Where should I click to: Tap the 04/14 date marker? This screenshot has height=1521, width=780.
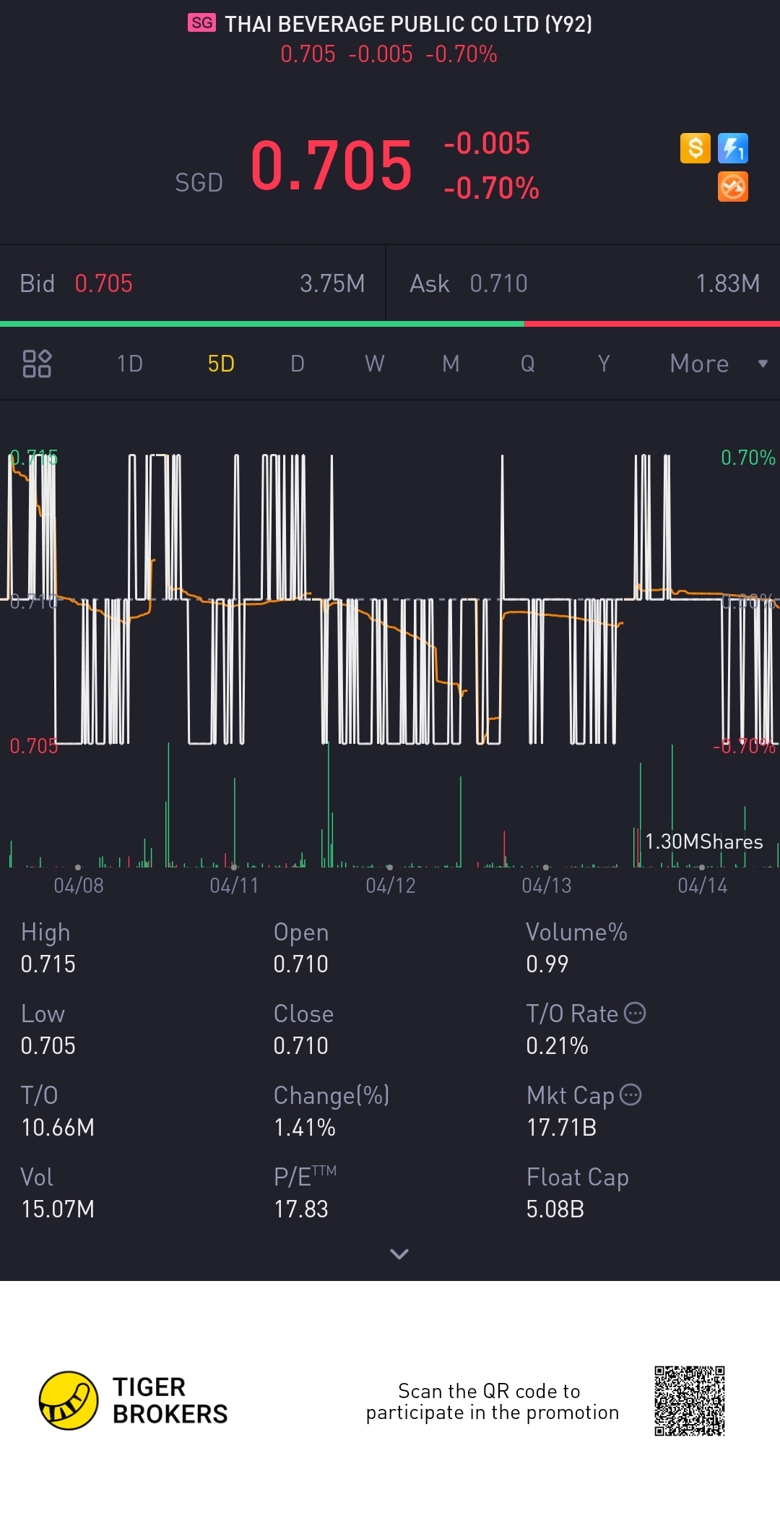pos(703,886)
